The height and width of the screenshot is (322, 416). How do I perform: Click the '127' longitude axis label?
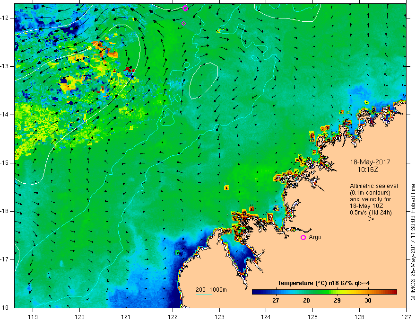pos(406,317)
